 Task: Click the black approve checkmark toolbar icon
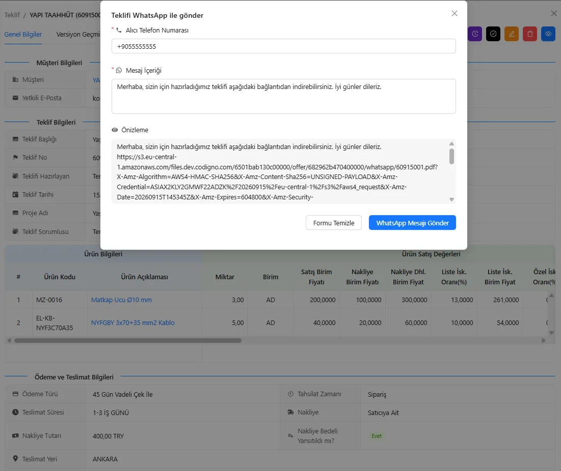click(493, 34)
